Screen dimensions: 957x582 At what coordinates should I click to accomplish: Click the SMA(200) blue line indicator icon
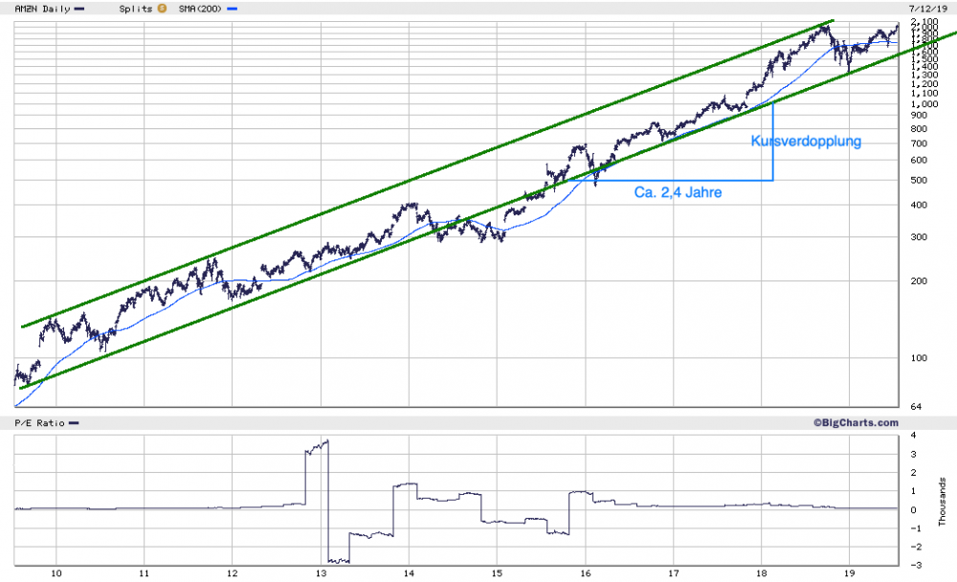pos(231,9)
